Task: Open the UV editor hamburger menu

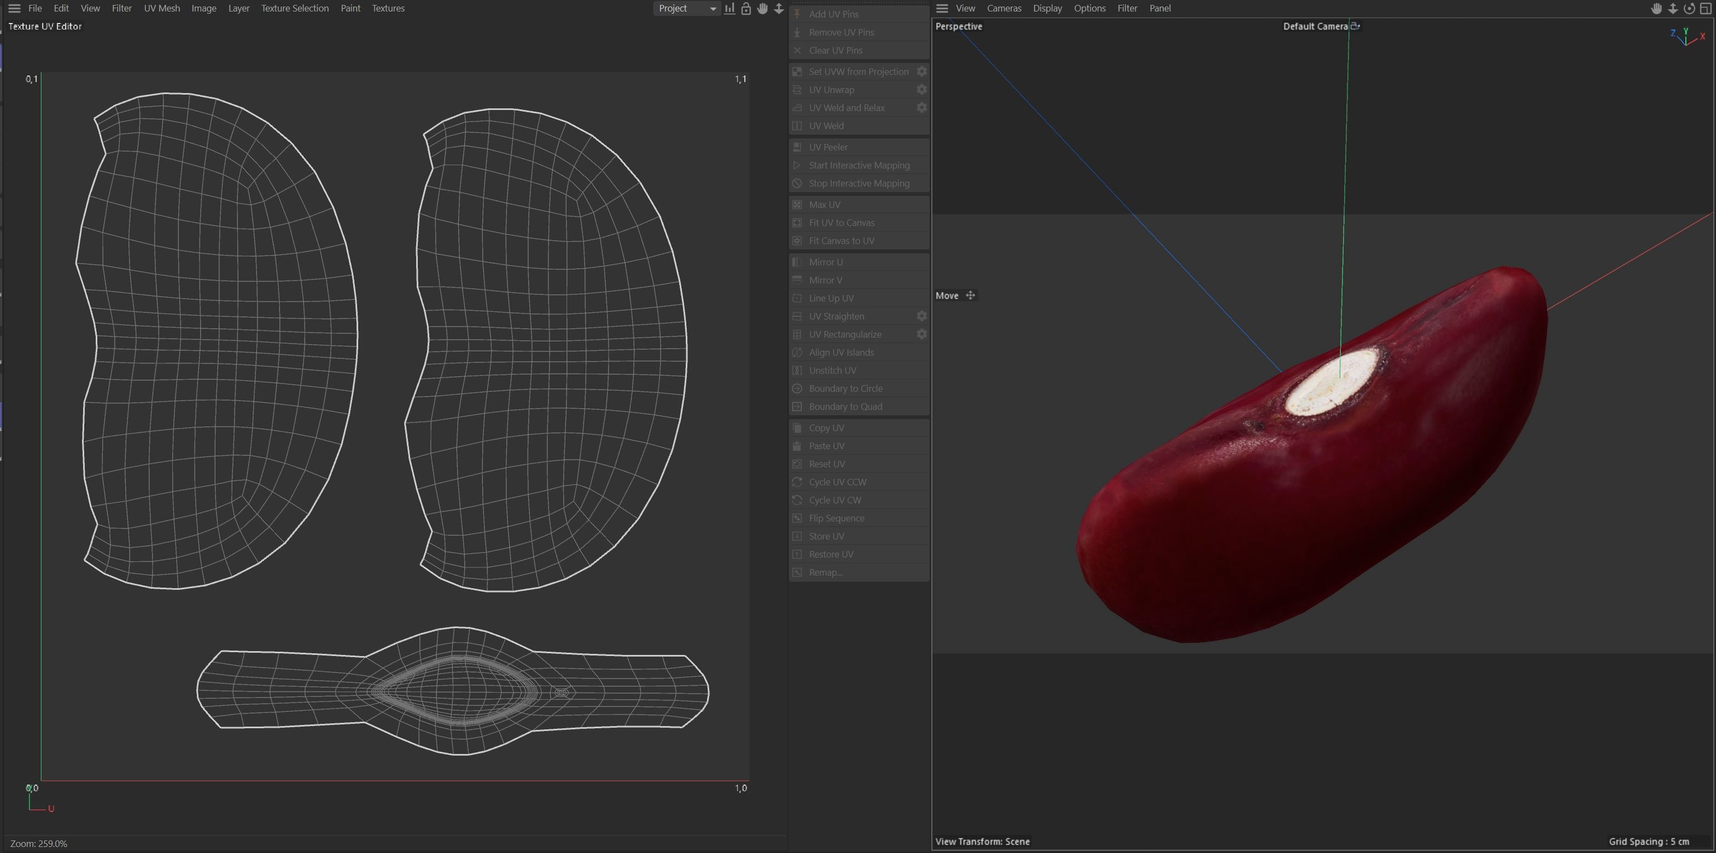Action: [14, 9]
